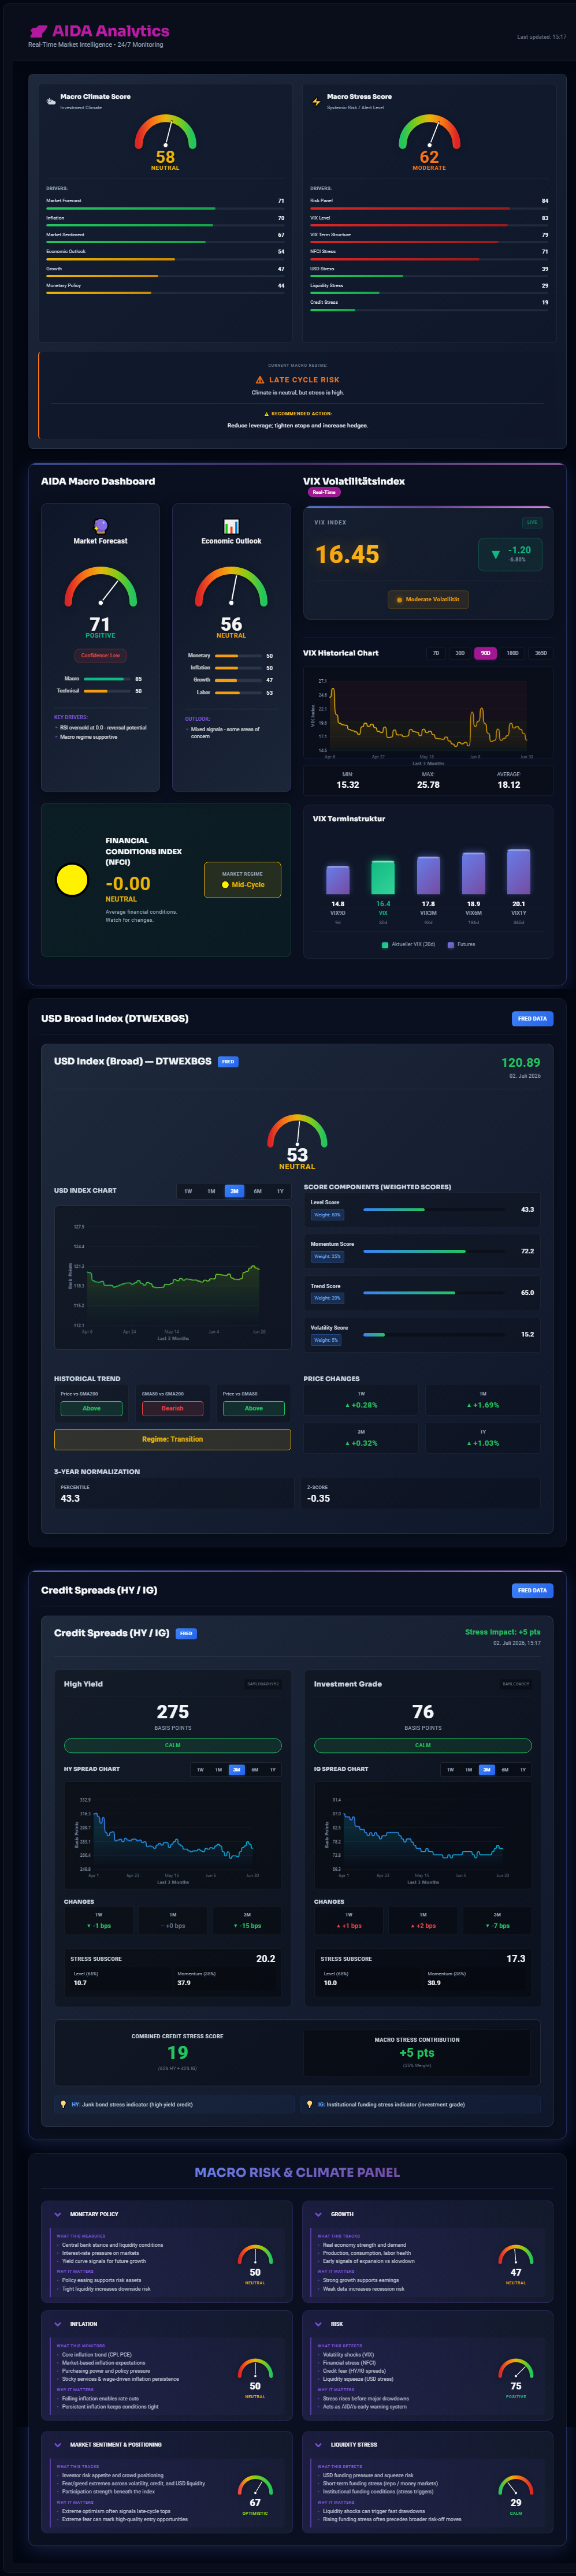
Task: Select 365D on VIX Historical Chart
Action: (x=541, y=653)
